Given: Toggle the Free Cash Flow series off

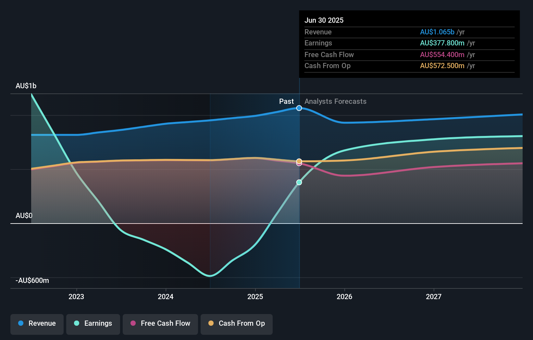Looking at the screenshot, I should (160, 323).
